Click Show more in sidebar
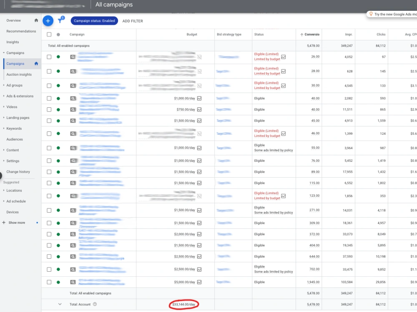417x312 pixels. [17, 223]
